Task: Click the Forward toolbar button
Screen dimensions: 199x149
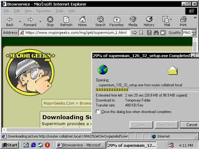Action: click(30, 21)
